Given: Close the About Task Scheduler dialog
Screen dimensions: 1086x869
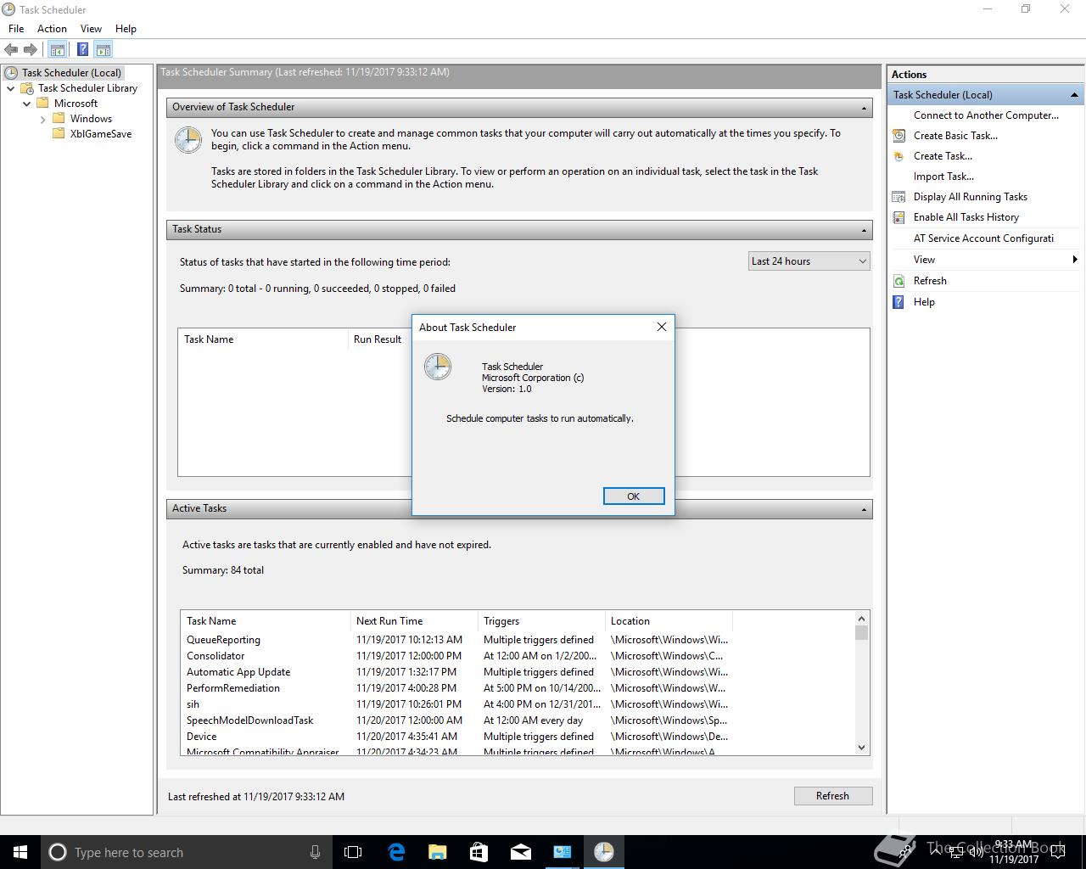Looking at the screenshot, I should [x=662, y=327].
